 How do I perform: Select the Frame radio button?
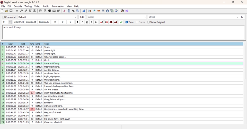[x=137, y=22]
